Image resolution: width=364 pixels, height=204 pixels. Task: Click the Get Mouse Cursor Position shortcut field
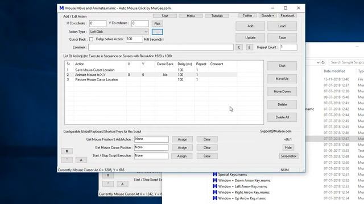click(x=151, y=147)
